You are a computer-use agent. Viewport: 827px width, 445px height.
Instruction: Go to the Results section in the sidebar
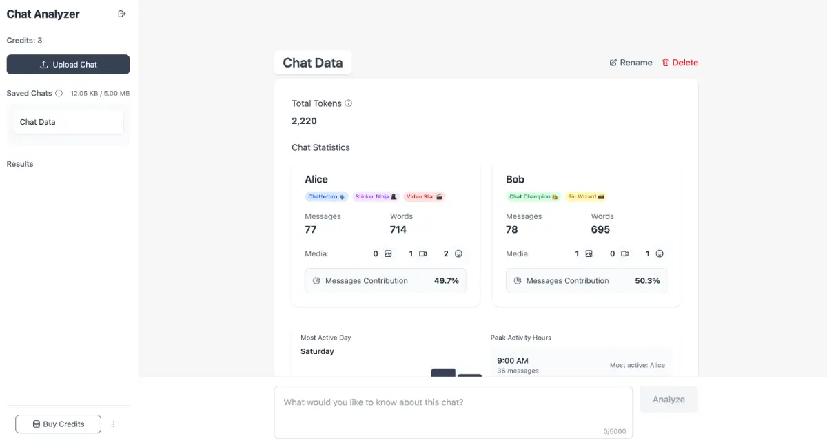[19, 163]
